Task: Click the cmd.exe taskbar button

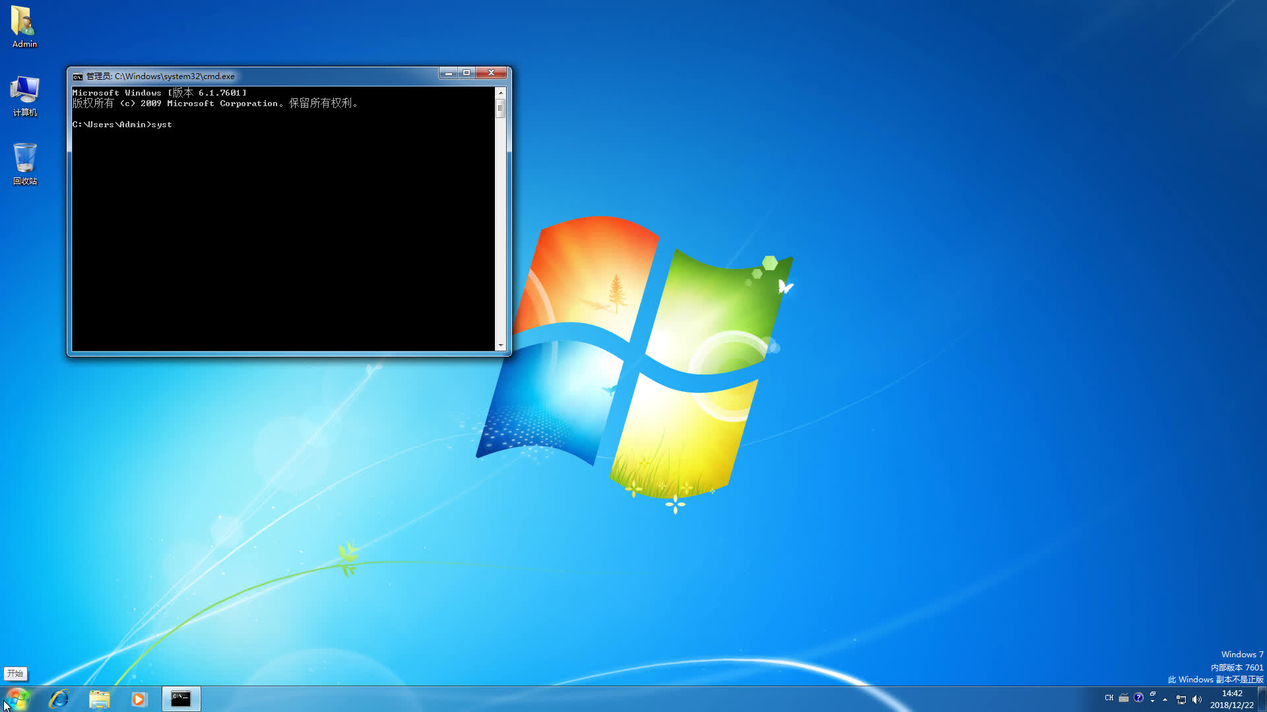Action: [x=181, y=699]
